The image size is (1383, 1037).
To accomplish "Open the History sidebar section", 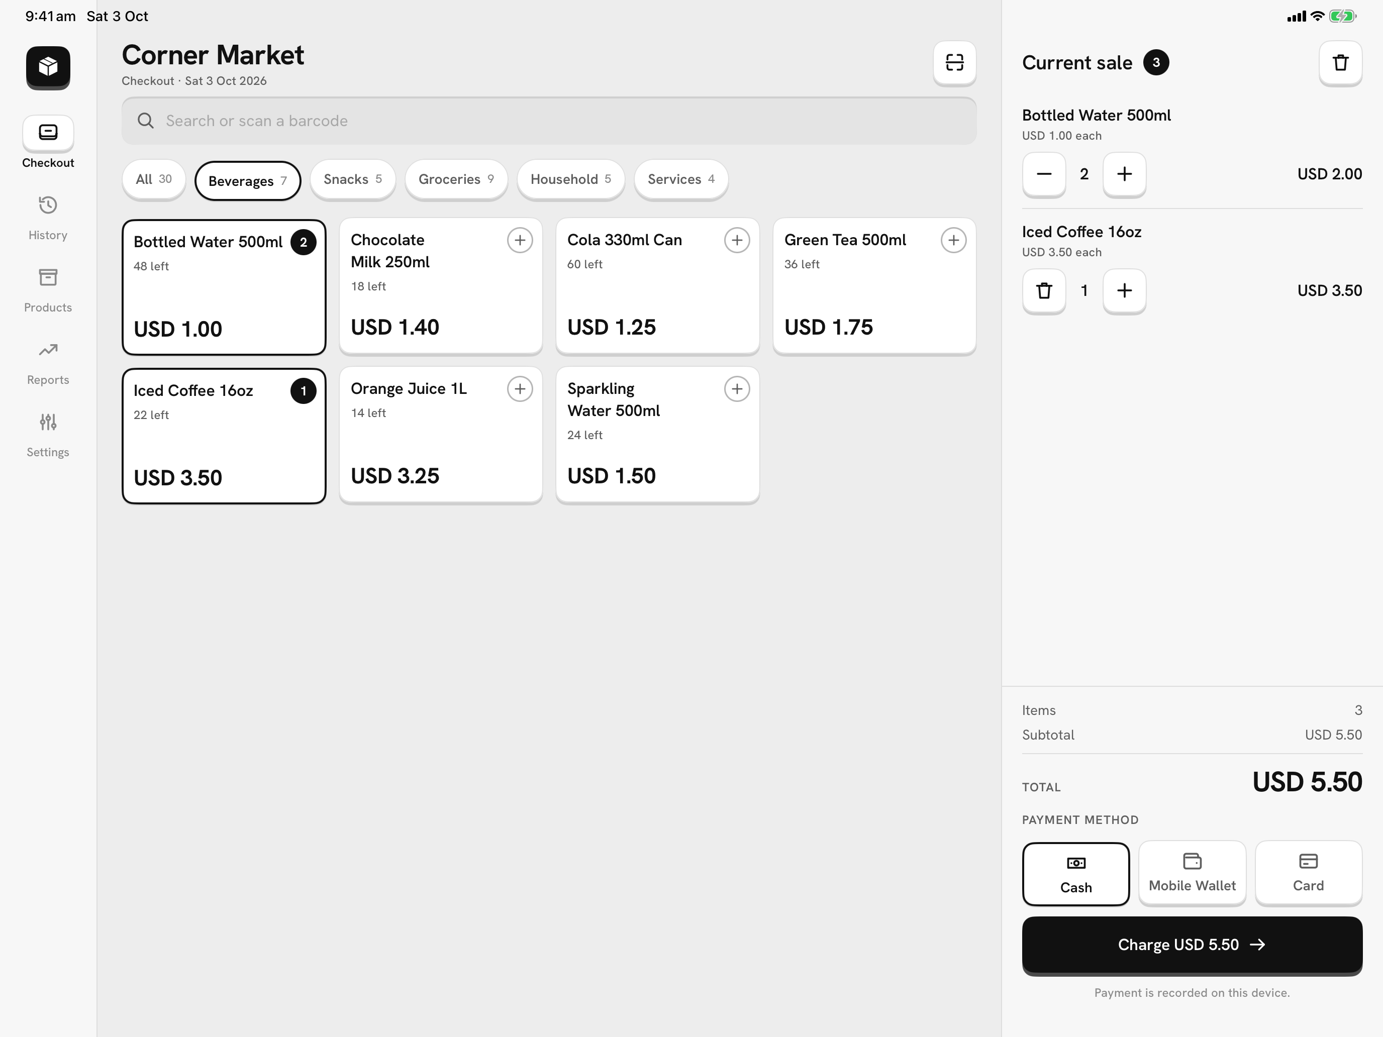I will pos(48,218).
